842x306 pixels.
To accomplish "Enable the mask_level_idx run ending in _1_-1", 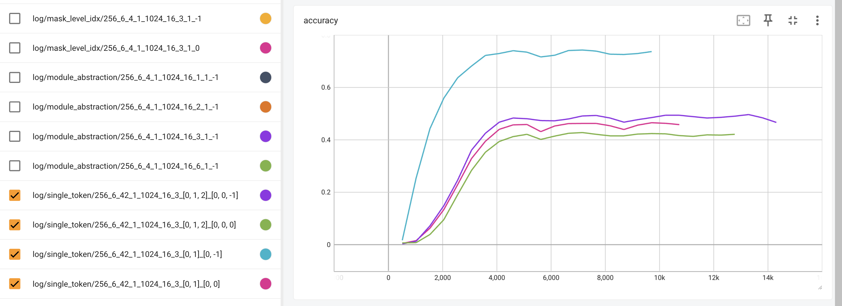I will tap(15, 19).
